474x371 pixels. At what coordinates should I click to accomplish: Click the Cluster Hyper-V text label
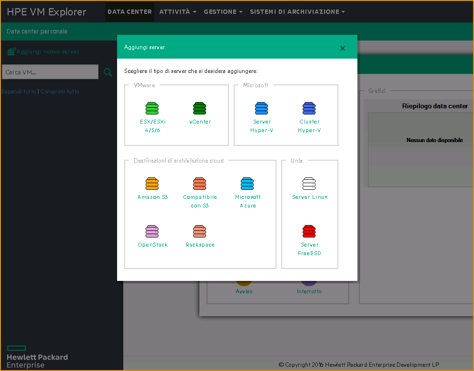point(309,126)
